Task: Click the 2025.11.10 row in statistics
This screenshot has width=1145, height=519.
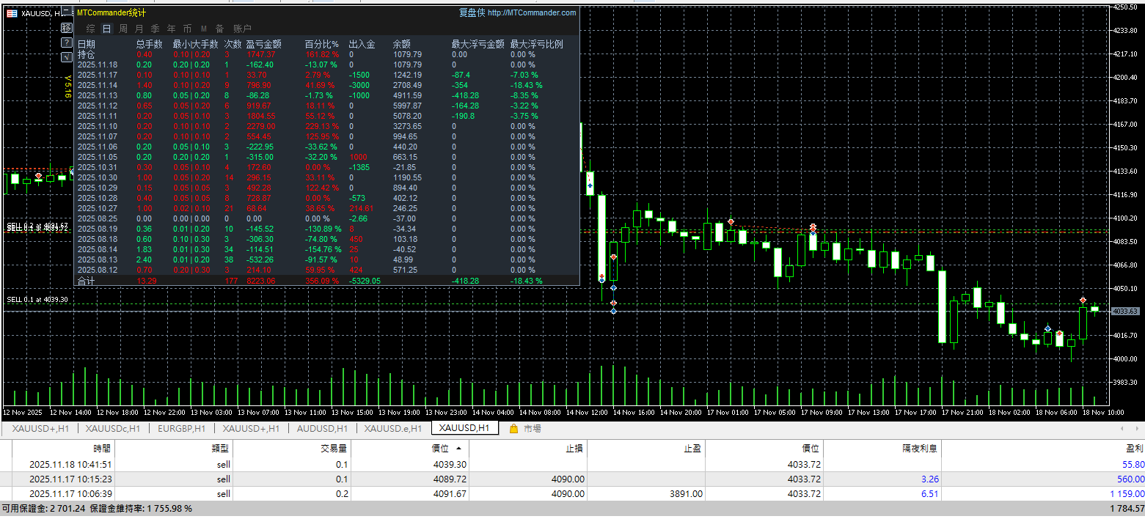Action: pos(326,126)
